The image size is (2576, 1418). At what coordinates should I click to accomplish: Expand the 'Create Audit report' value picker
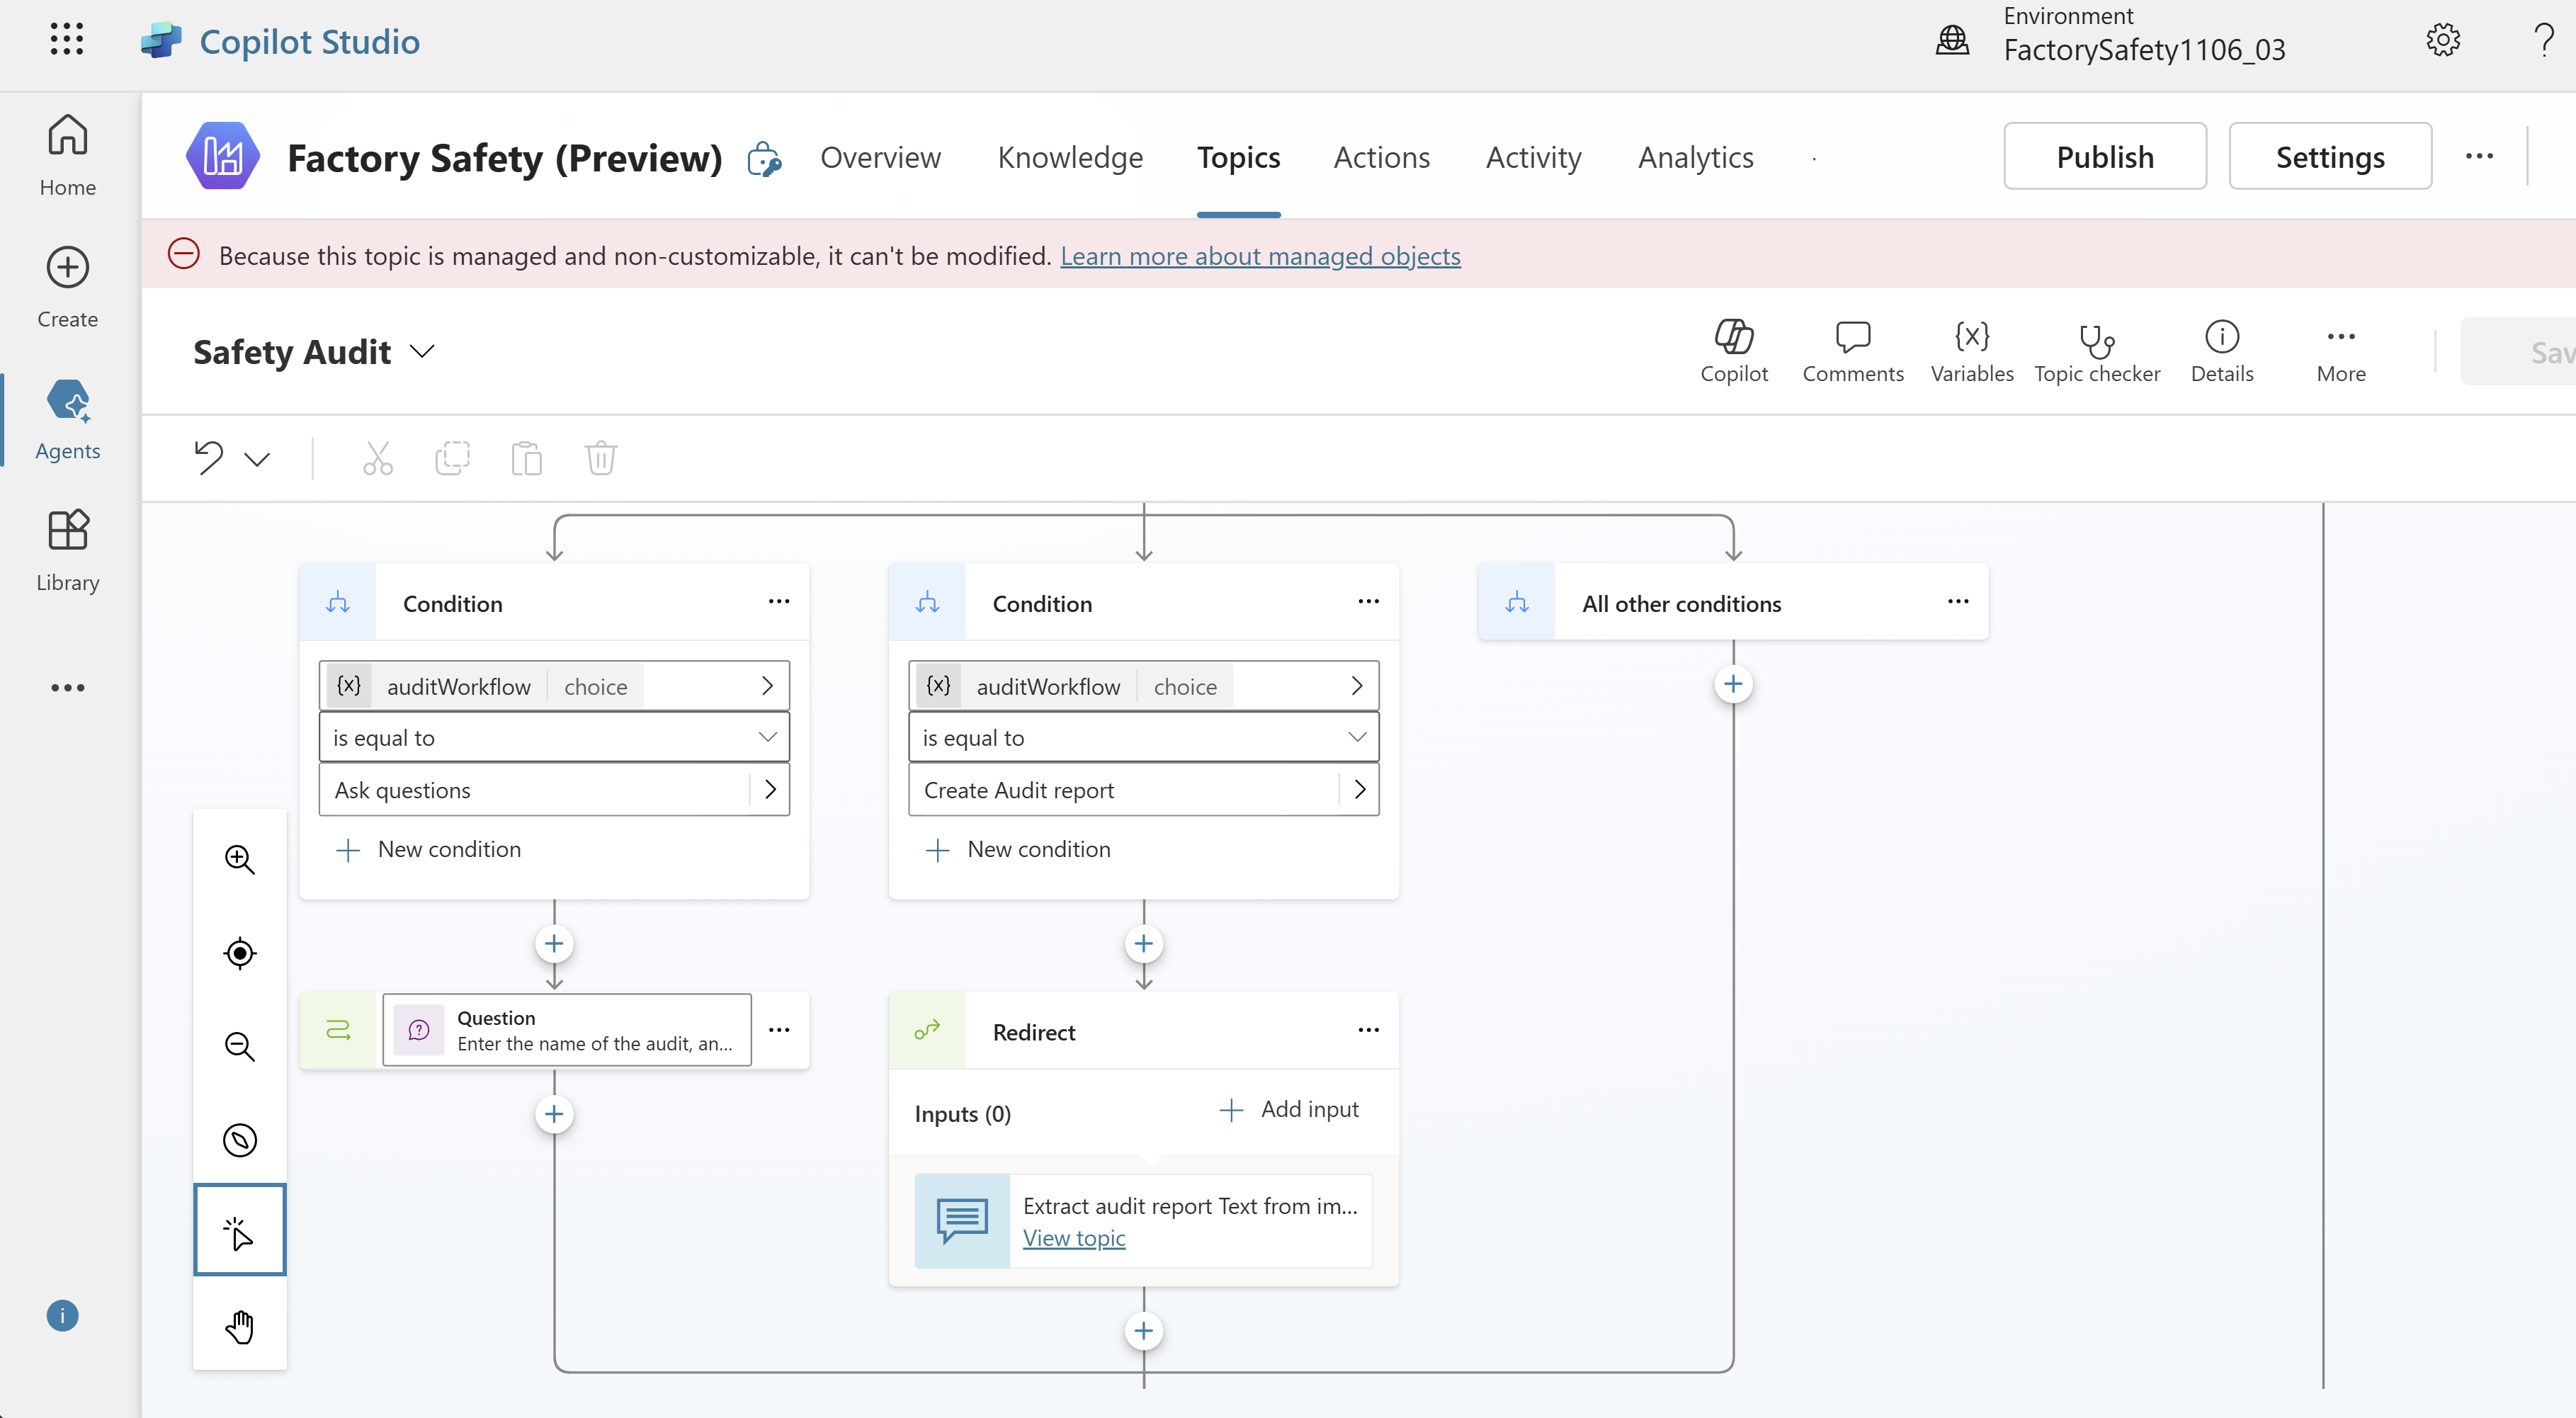point(1359,789)
